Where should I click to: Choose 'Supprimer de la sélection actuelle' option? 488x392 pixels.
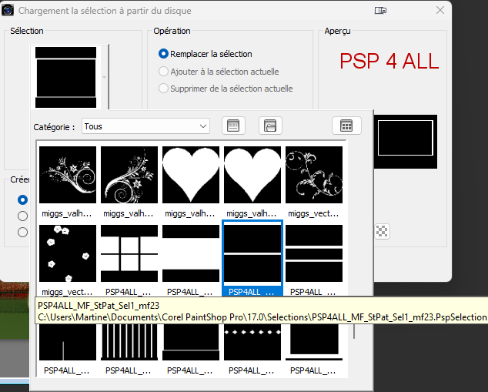pos(163,89)
